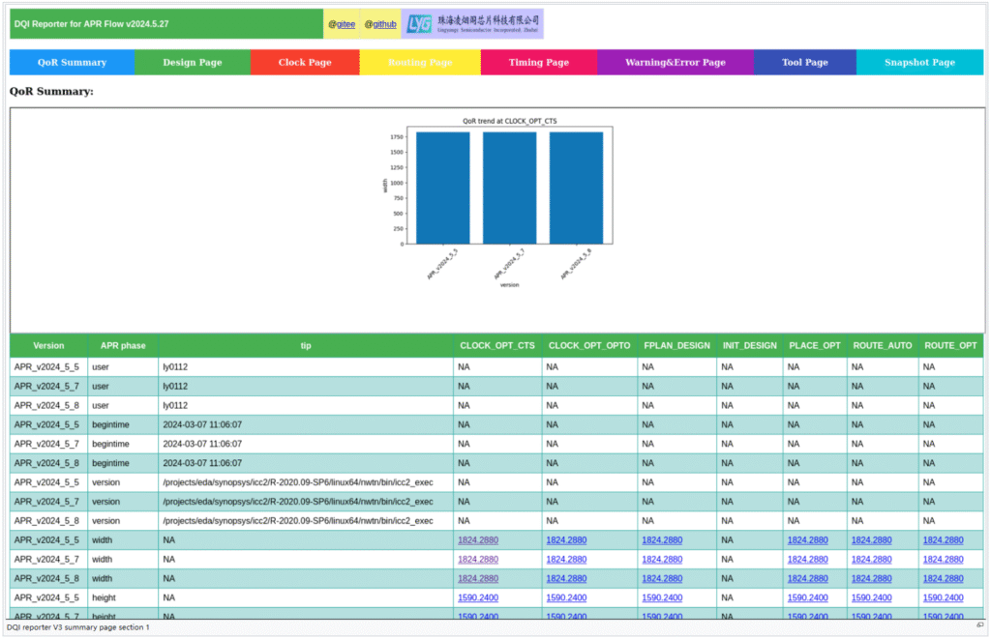
Task: Open the @github link
Action: pyautogui.click(x=380, y=24)
